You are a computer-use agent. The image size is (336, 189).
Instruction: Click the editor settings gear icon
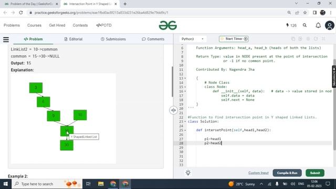click(308, 39)
